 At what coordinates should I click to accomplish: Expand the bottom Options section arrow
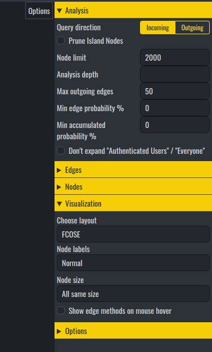click(x=59, y=331)
